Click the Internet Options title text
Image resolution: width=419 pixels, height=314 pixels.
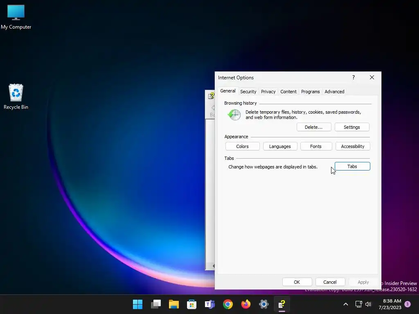[x=236, y=78]
